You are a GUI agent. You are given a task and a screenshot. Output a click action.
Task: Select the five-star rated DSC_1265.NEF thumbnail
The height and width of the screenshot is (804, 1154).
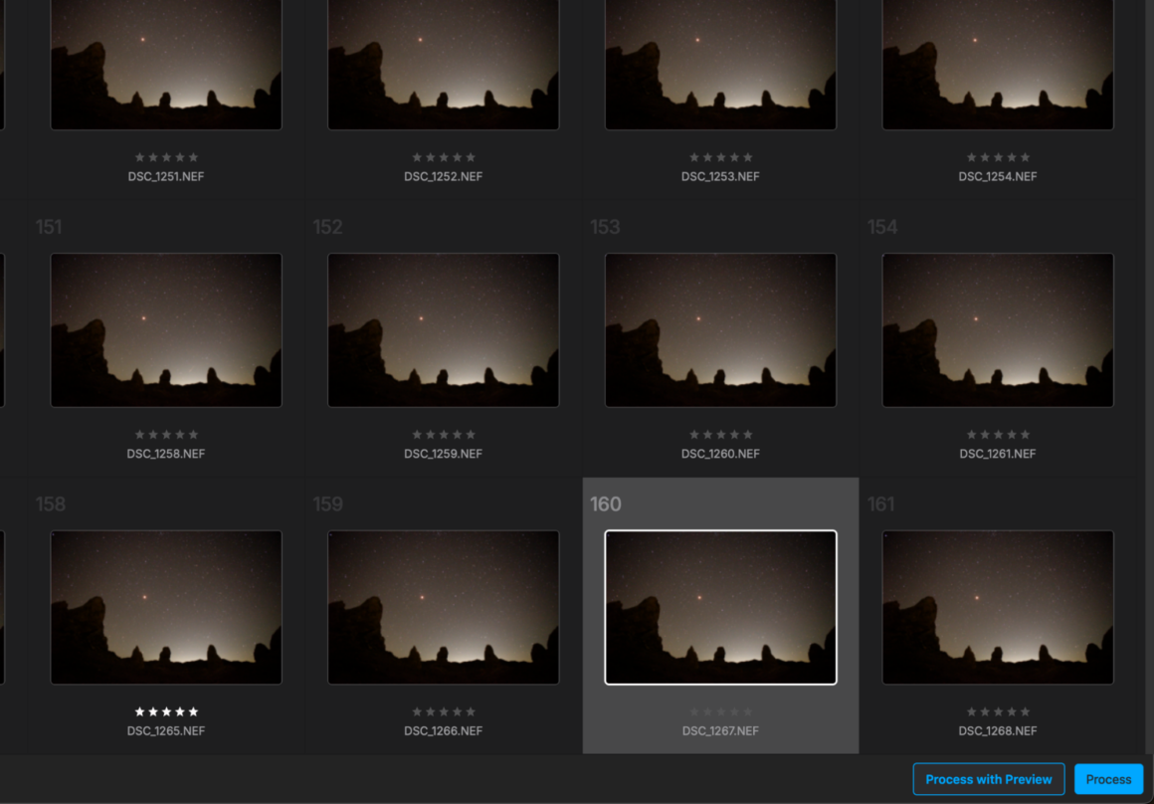pyautogui.click(x=166, y=607)
